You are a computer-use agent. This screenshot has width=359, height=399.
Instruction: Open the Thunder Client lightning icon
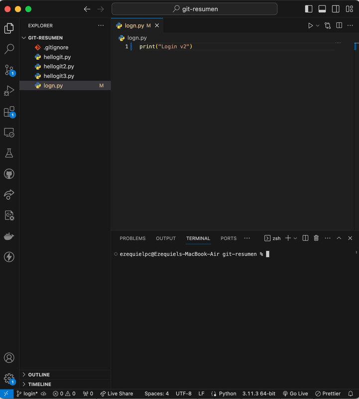click(x=9, y=257)
